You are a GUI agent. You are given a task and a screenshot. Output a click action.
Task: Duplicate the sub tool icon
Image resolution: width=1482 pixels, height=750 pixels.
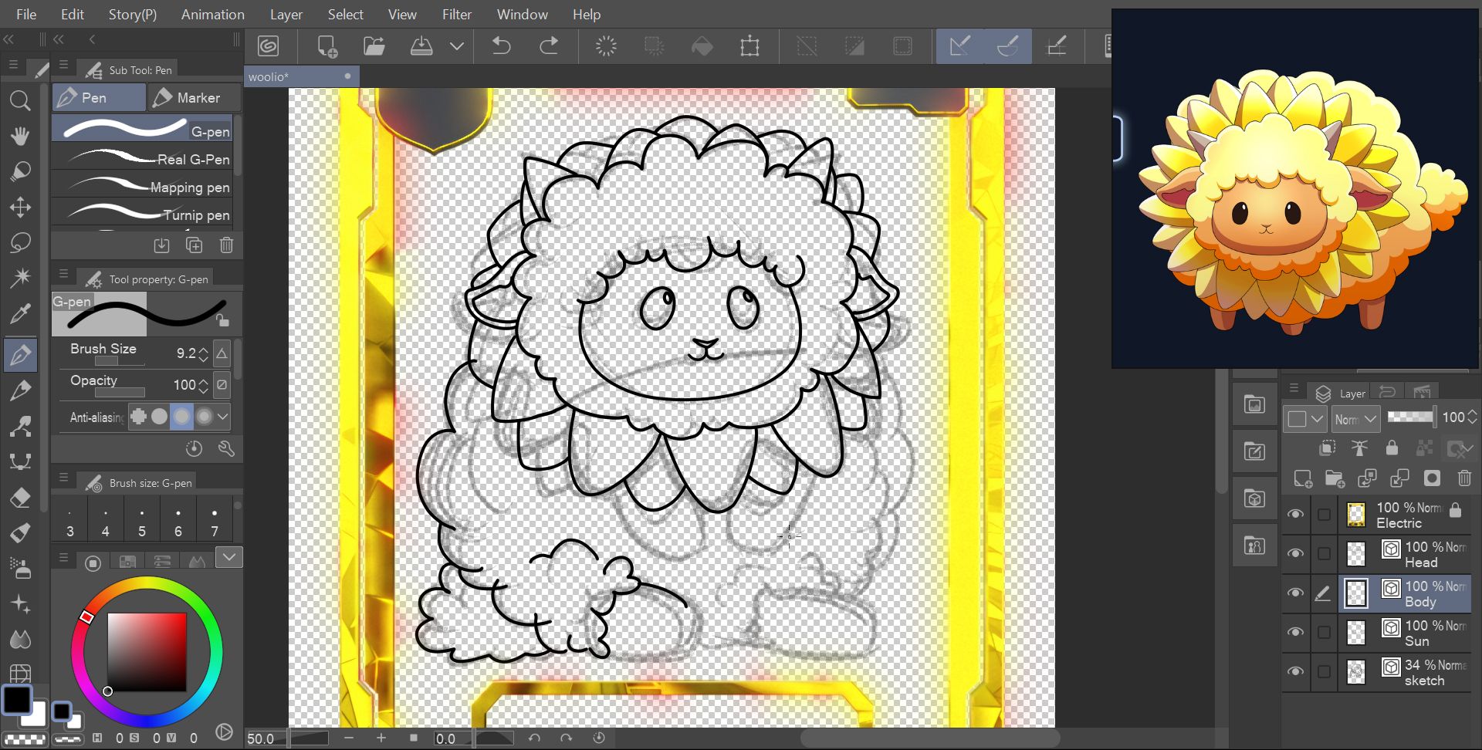click(x=194, y=245)
